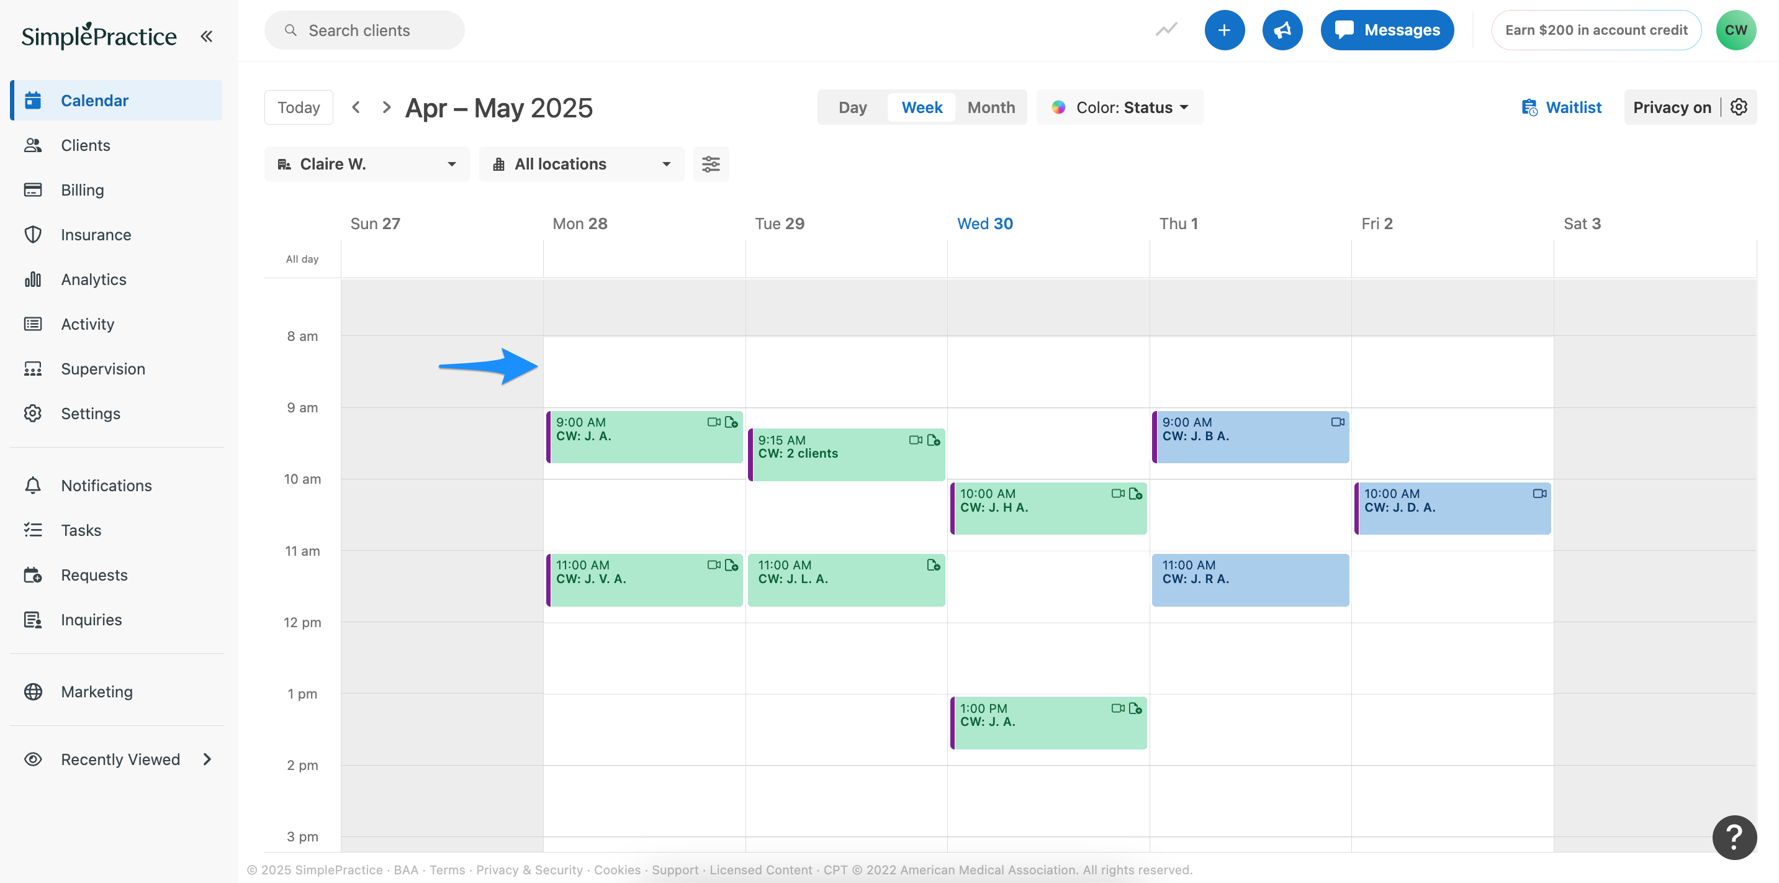This screenshot has height=883, width=1779.
Task: Switch to Month view
Action: 991,107
